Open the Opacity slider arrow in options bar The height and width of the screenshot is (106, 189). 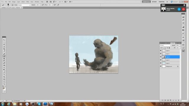point(40,5)
